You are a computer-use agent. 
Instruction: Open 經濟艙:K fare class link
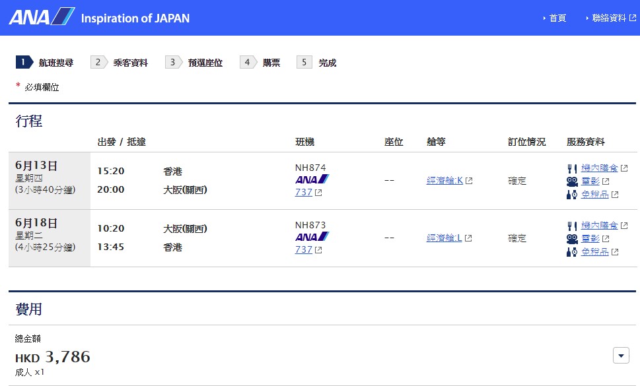coord(444,180)
